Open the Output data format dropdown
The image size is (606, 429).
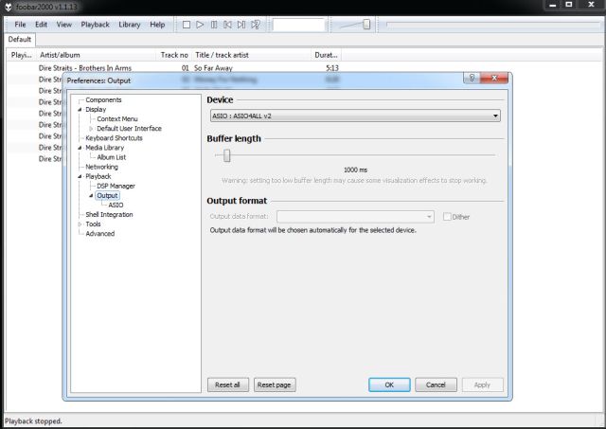coord(355,217)
